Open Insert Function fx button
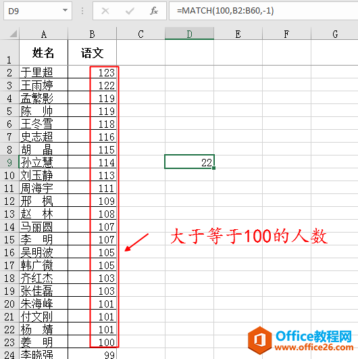 pos(154,11)
